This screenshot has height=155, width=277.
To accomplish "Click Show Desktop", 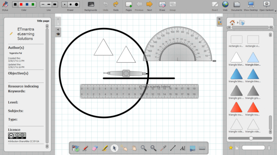I will point(251,6).
